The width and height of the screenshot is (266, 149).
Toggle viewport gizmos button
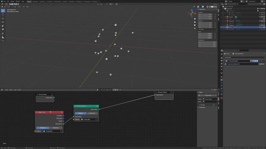(x=198, y=7)
